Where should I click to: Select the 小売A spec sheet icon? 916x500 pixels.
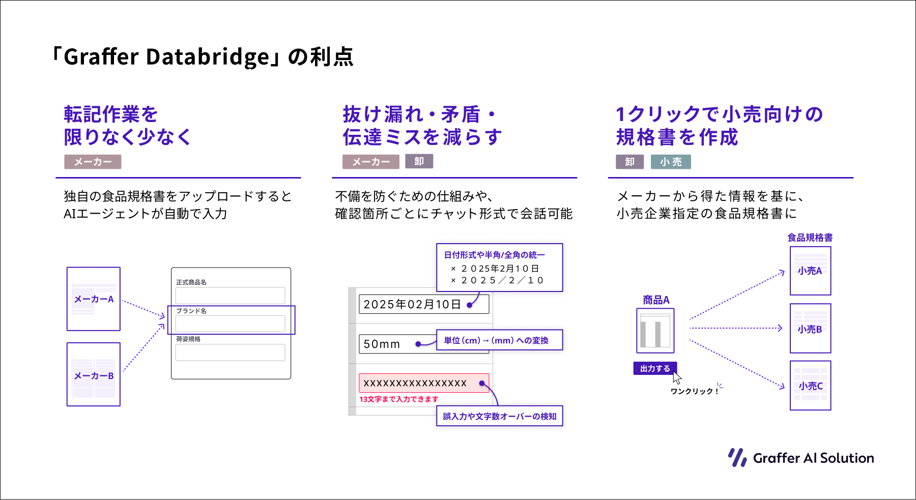click(x=810, y=271)
